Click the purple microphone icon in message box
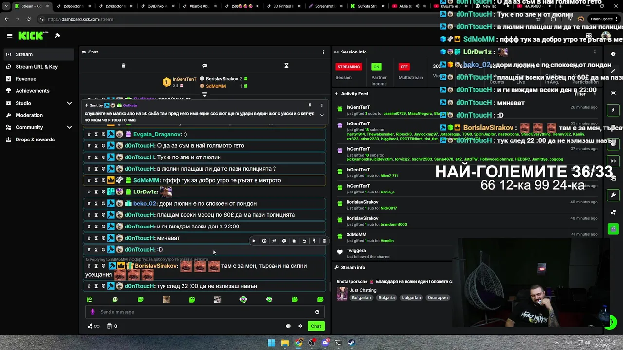The image size is (623, 350). (x=92, y=312)
